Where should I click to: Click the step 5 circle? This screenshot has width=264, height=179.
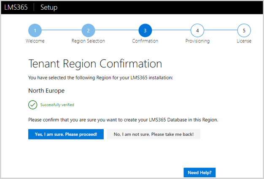[244, 30]
